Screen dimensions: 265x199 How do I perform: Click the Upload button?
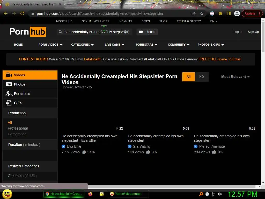coord(147,32)
